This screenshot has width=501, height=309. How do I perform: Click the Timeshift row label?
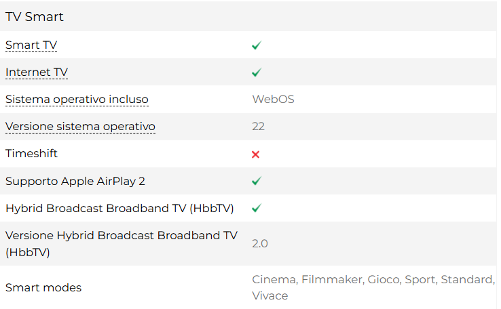pos(31,154)
